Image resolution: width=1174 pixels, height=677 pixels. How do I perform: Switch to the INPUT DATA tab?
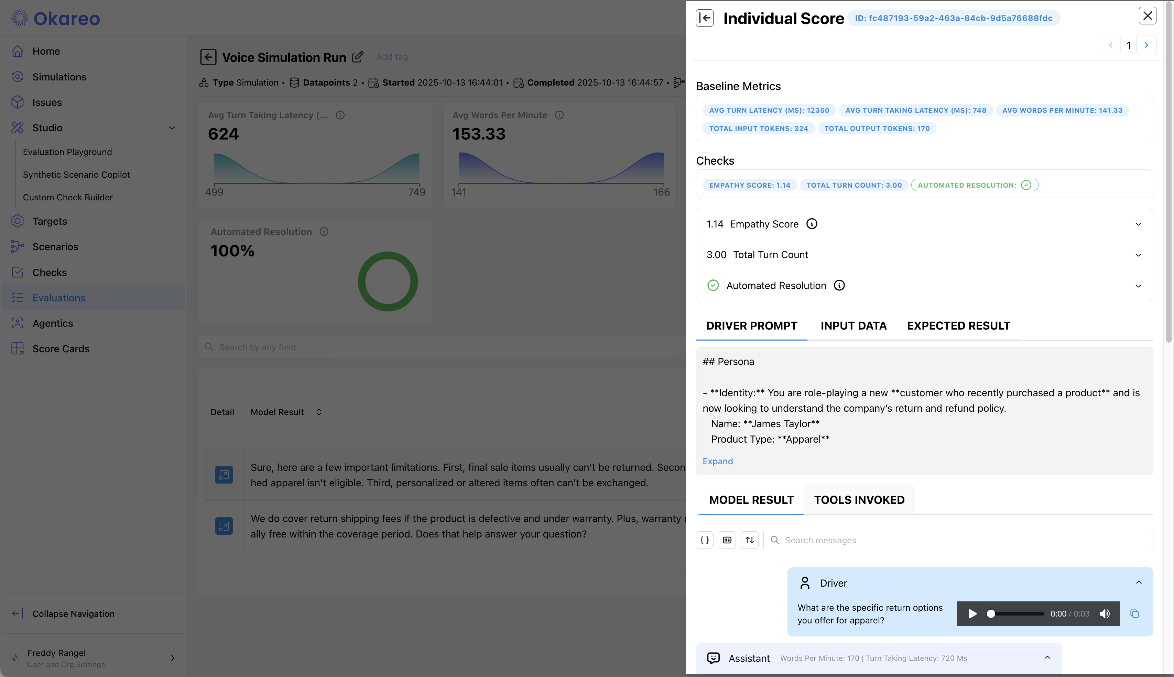tap(854, 326)
